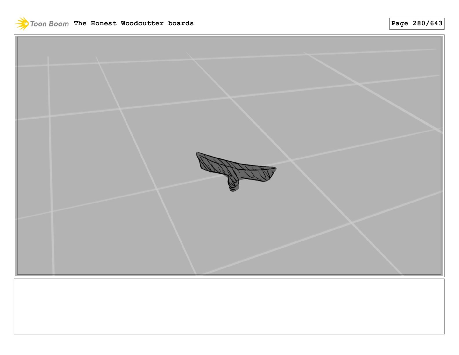Select 'The Honest Woodcutter boards' title text
This screenshot has height=355, width=459.
click(134, 23)
